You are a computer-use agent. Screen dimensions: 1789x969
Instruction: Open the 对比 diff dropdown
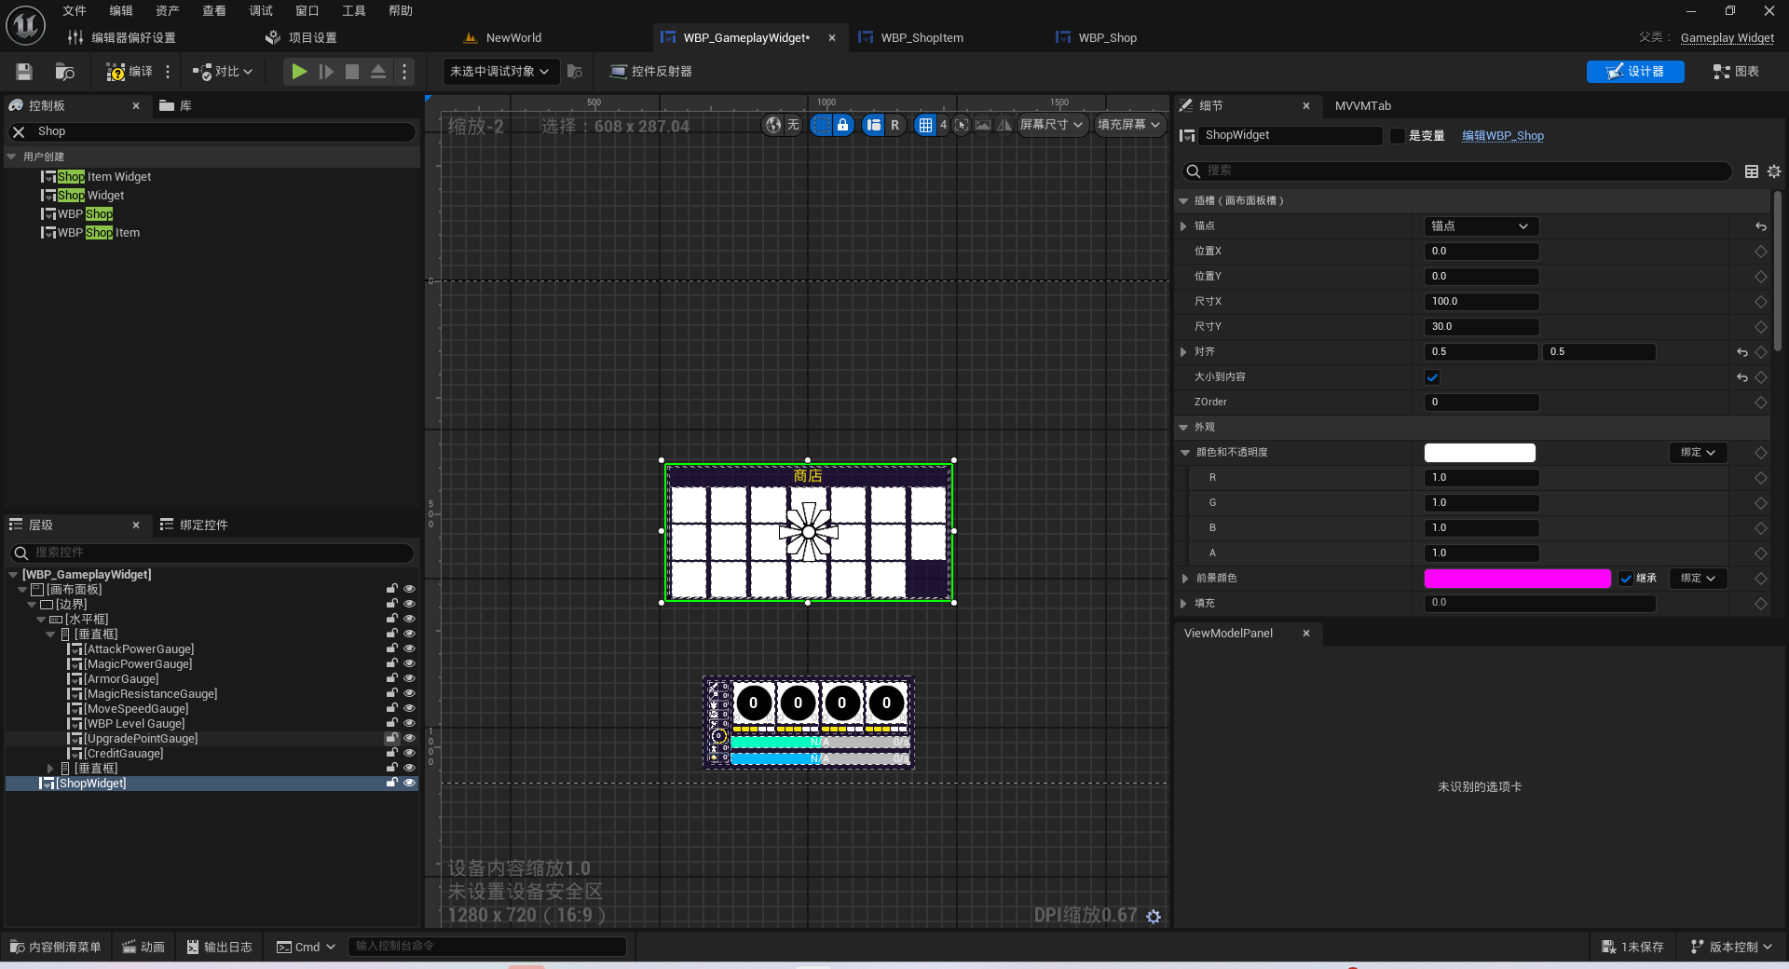223,72
